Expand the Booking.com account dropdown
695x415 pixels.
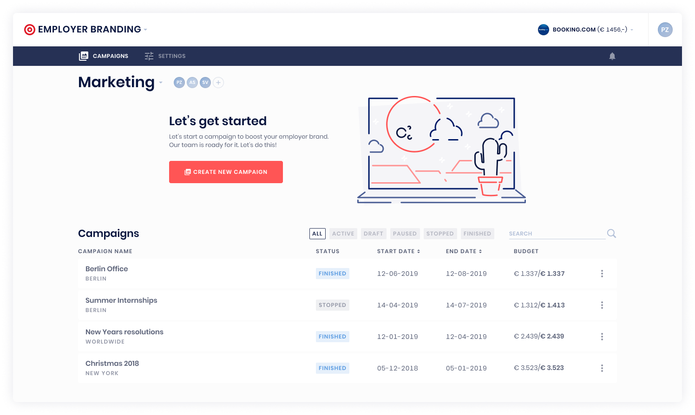coord(632,30)
